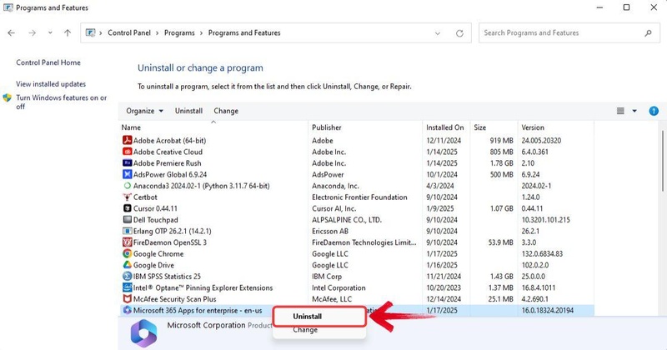Click version 132.0.6834.83 cell
The width and height of the screenshot is (667, 350).
pyautogui.click(x=542, y=253)
